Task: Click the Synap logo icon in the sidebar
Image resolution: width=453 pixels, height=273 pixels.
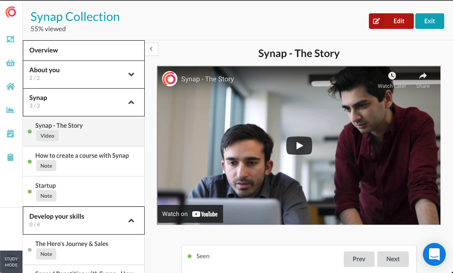Action: pos(11,12)
